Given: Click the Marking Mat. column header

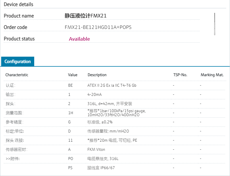Looking at the screenshot, I should pos(212,75).
